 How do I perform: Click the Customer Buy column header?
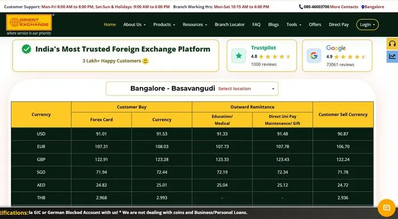[131, 107]
